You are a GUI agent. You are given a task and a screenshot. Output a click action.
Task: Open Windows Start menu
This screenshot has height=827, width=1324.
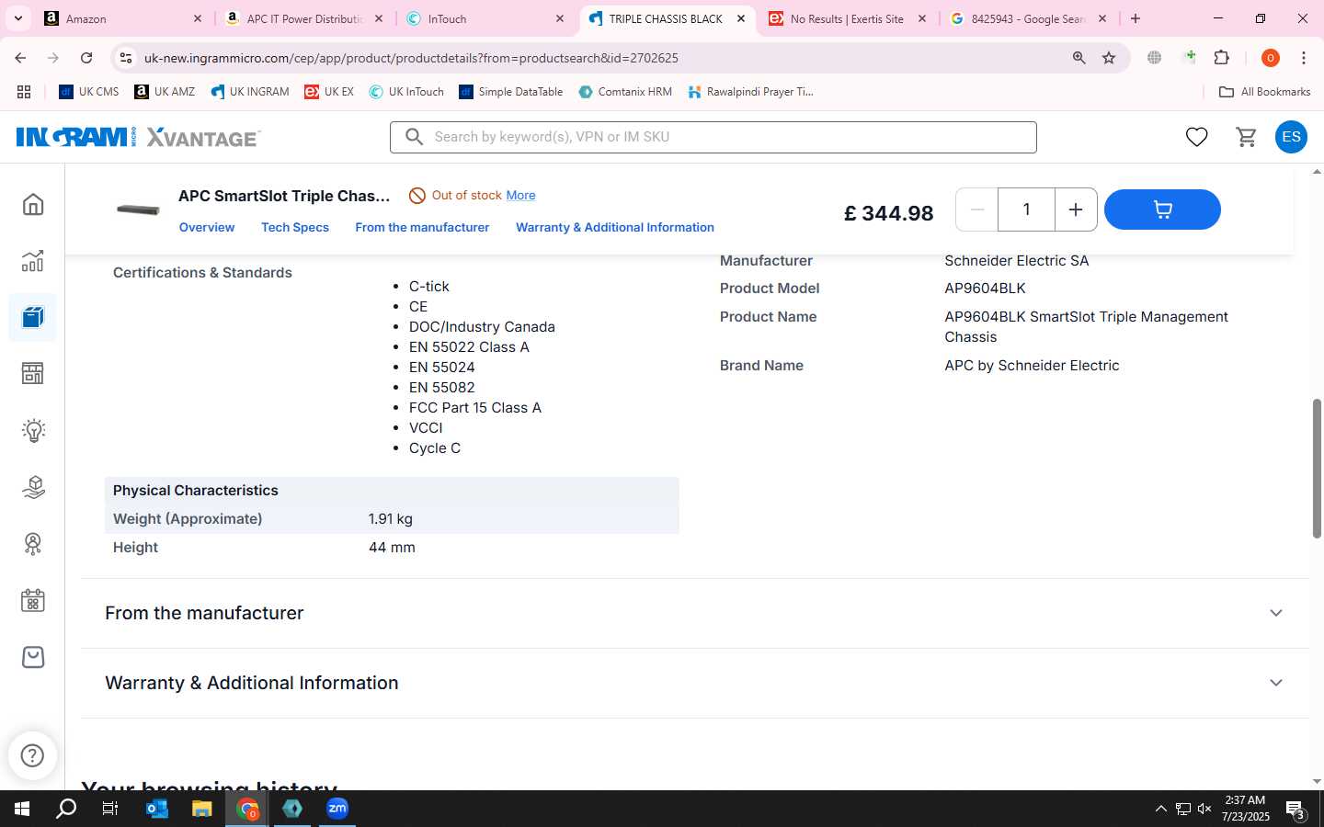22,809
